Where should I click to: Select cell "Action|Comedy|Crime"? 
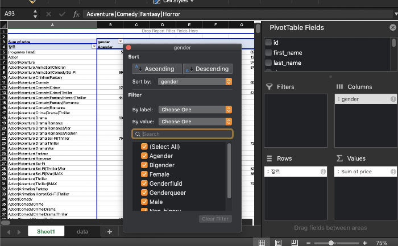(x=52, y=204)
